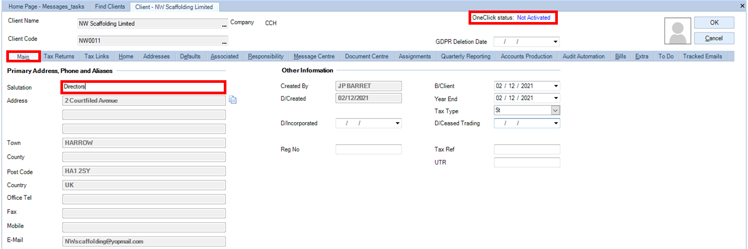Expand the D/Incorporated date dropdown
The image size is (748, 249).
(397, 123)
